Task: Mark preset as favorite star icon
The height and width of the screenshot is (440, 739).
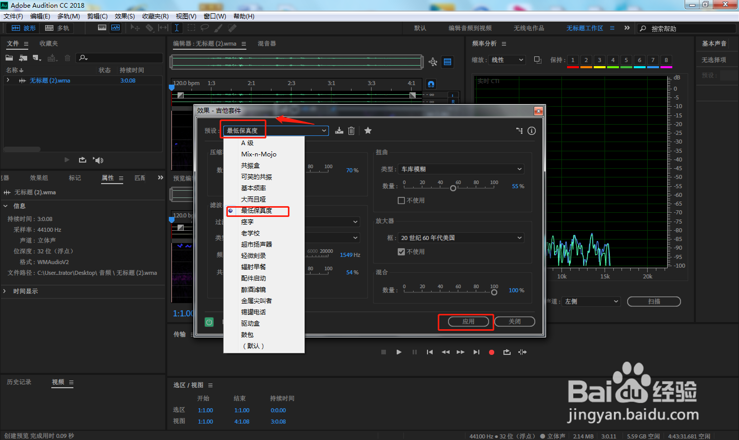Action: (x=368, y=131)
